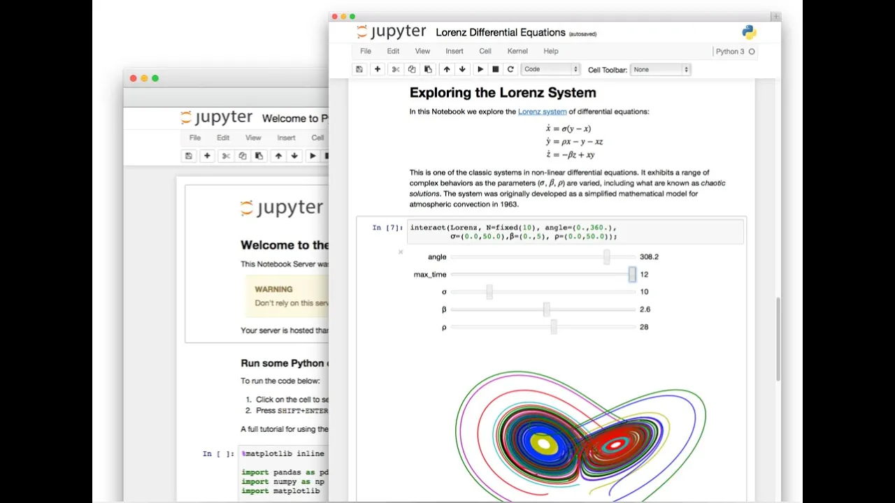Click the Lorenz notebook vertical scrollbar
This screenshot has width=895, height=503.
(778, 339)
